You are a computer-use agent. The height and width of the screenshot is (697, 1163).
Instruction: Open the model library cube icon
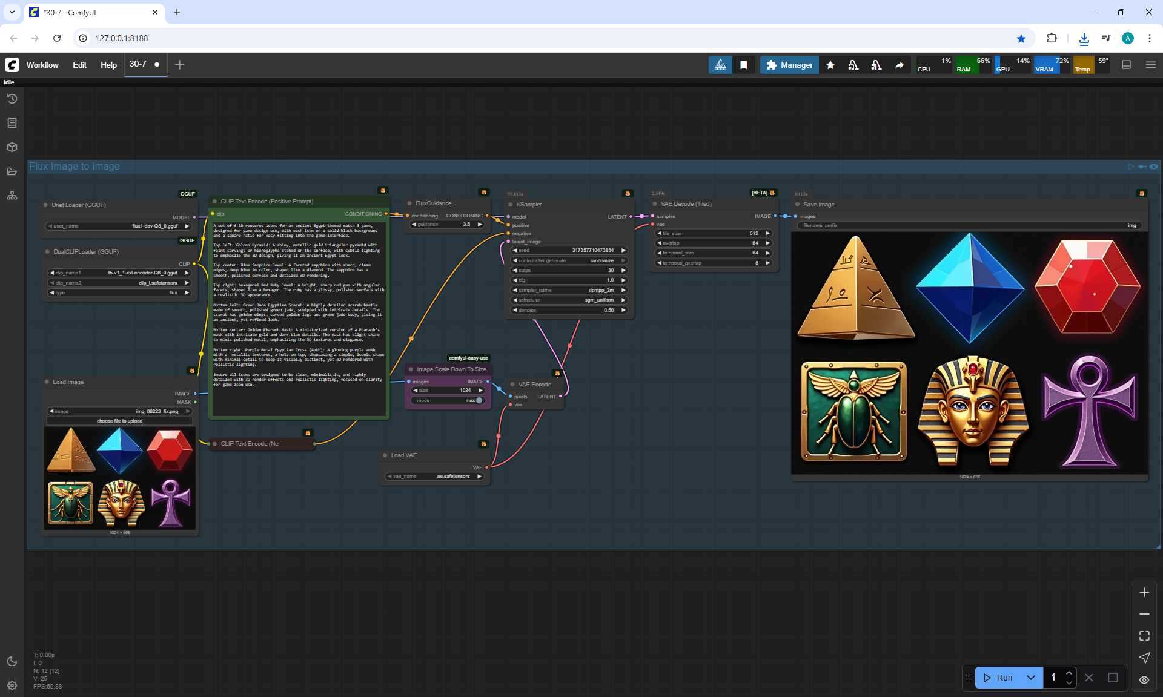pyautogui.click(x=12, y=147)
